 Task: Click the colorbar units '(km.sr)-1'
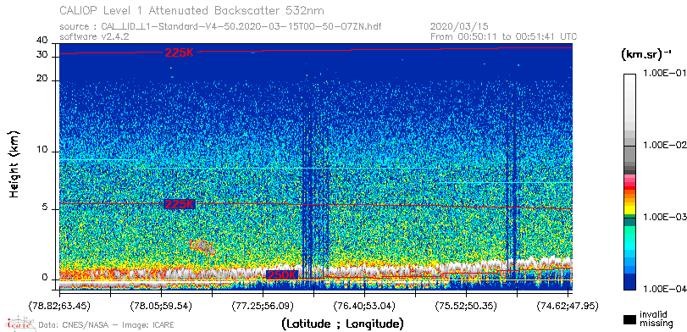tap(646, 55)
